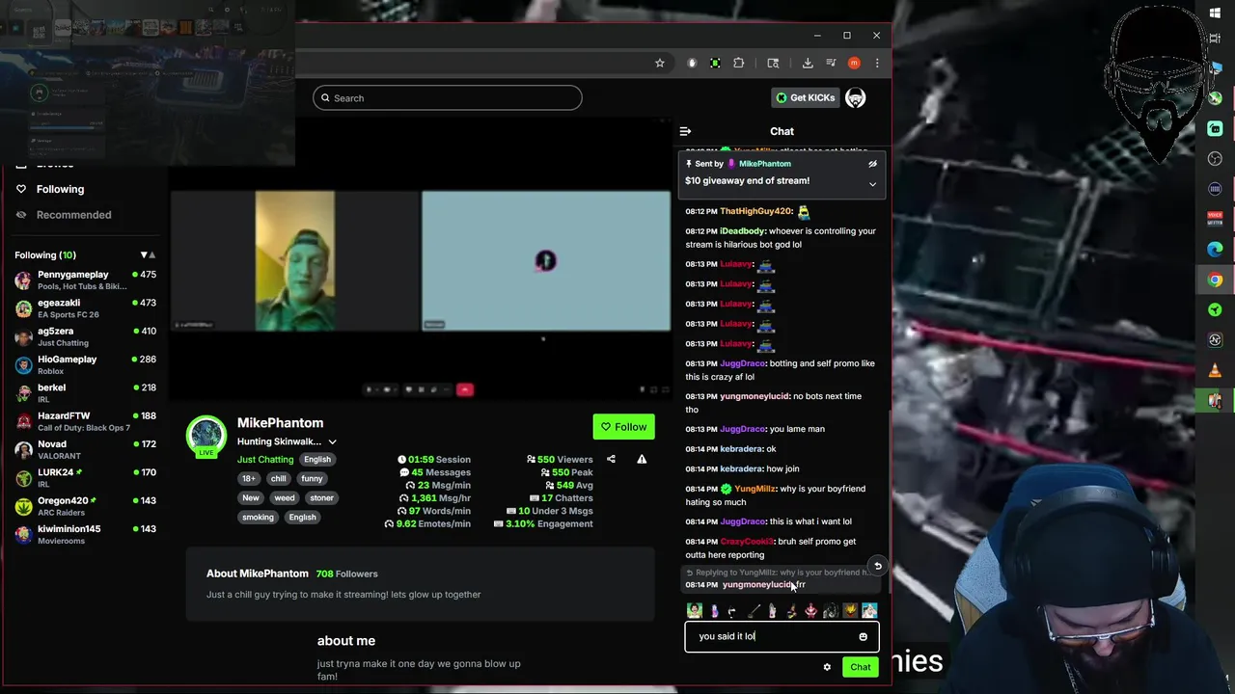Expand the pinned message chevron

pos(872,184)
